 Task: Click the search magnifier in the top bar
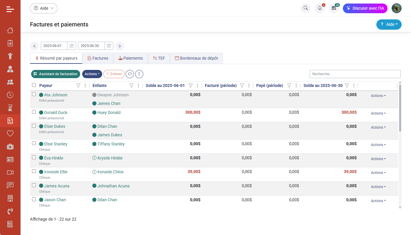[x=305, y=8]
